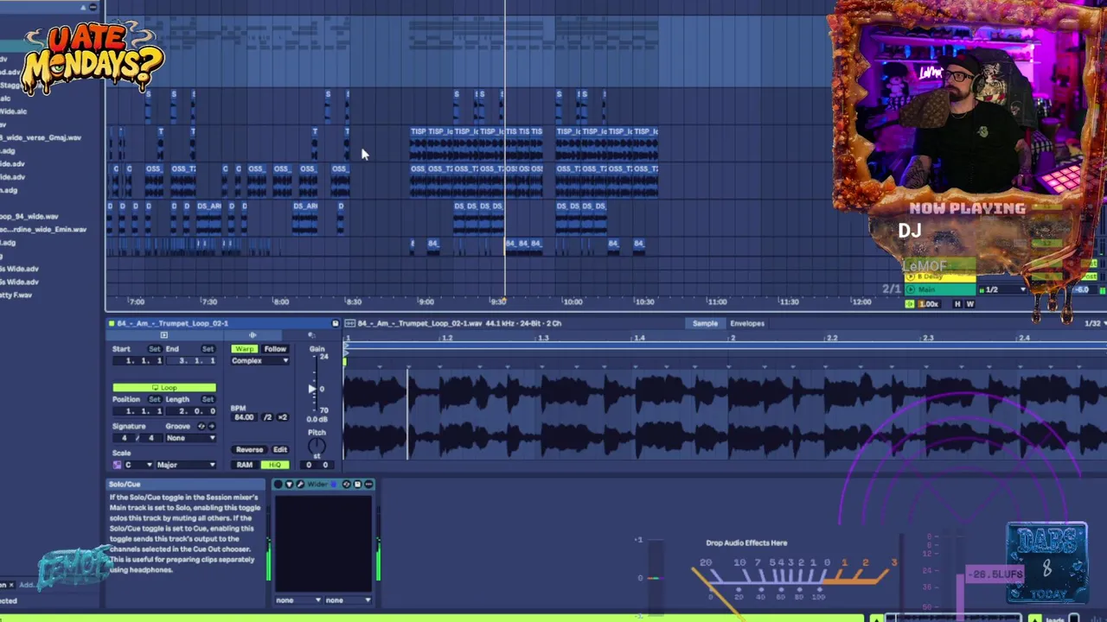Image resolution: width=1107 pixels, height=622 pixels.
Task: Click the clip Start position field
Action: 138,361
